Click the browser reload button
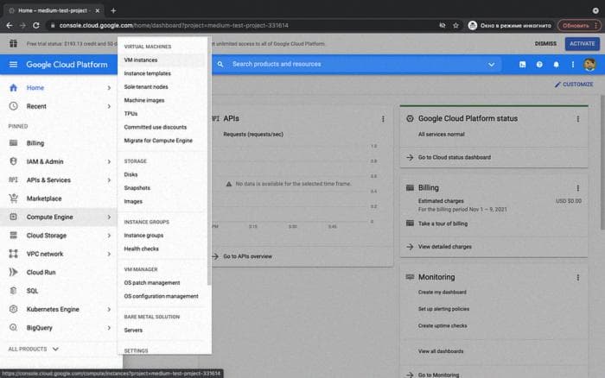 click(x=36, y=25)
